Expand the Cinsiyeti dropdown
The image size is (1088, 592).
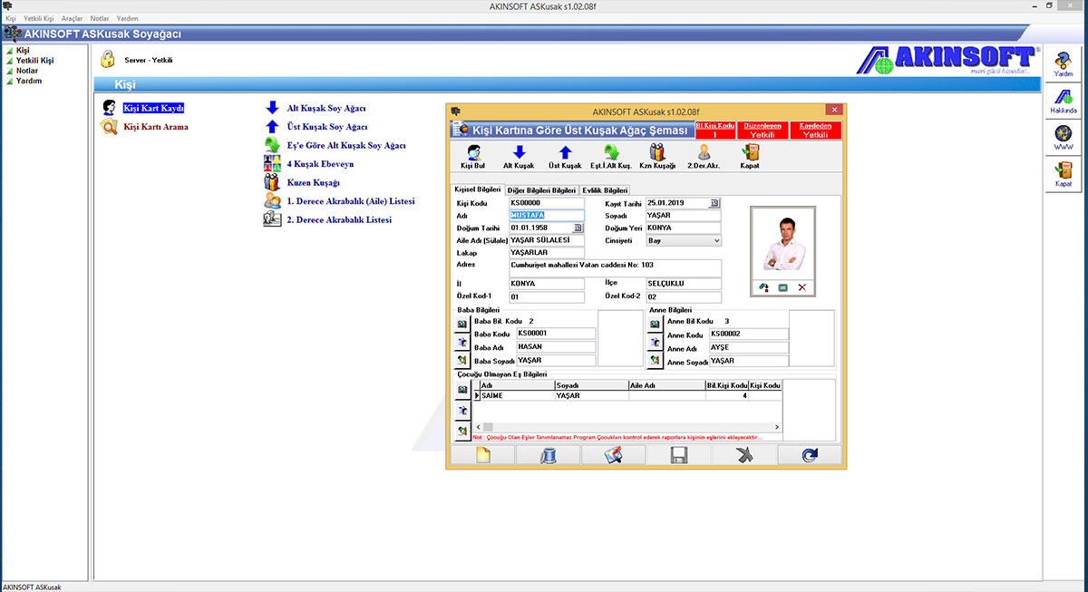pos(716,241)
